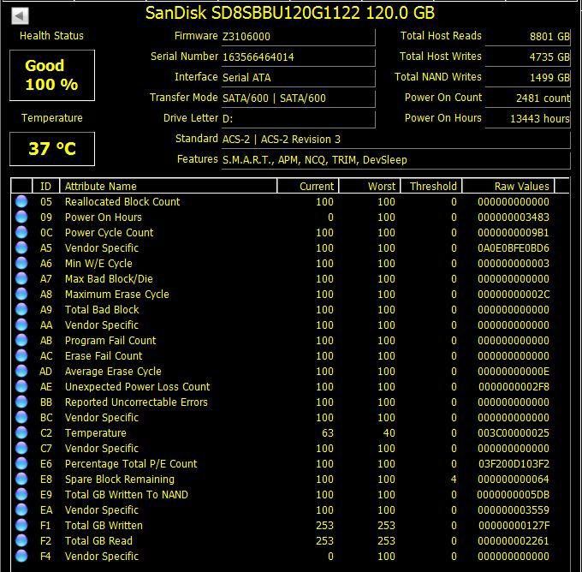This screenshot has height=572, width=582.
Task: Click the status orb for Program Fail Count
Action: coord(21,340)
